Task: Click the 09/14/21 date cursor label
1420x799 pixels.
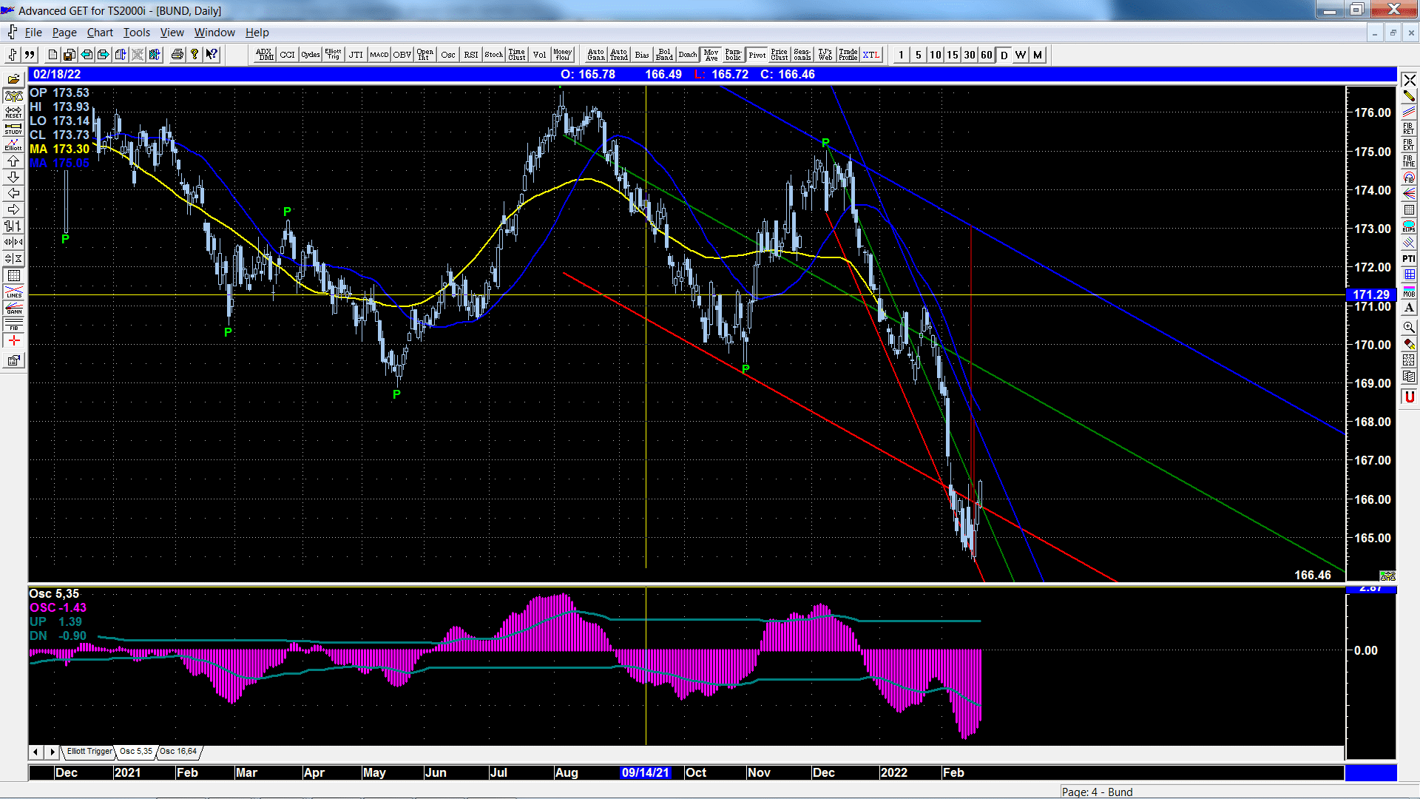Action: (x=645, y=772)
